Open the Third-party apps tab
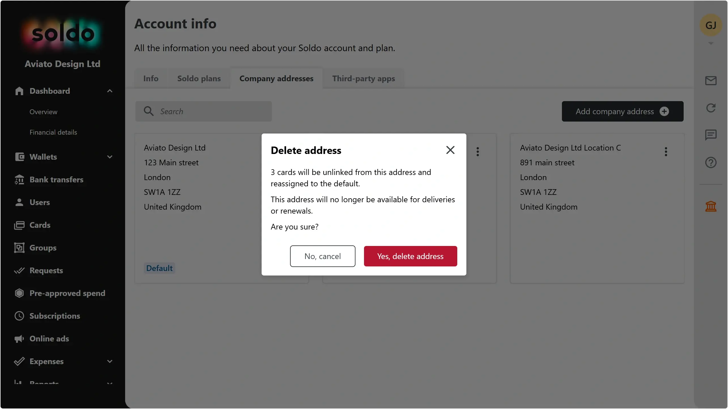This screenshot has width=728, height=409. [x=364, y=78]
